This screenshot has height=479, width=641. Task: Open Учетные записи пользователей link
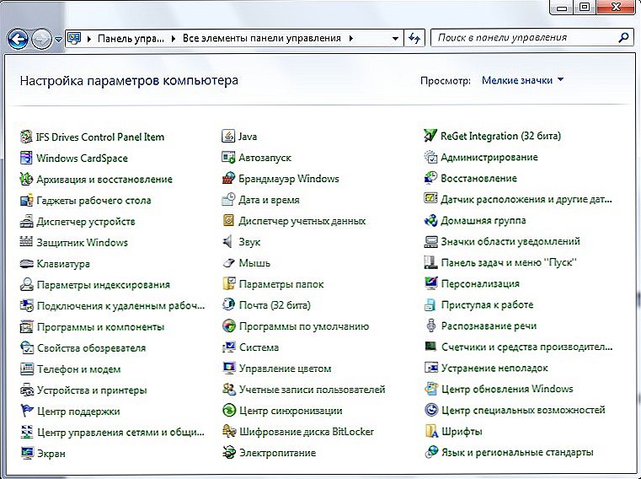[312, 390]
